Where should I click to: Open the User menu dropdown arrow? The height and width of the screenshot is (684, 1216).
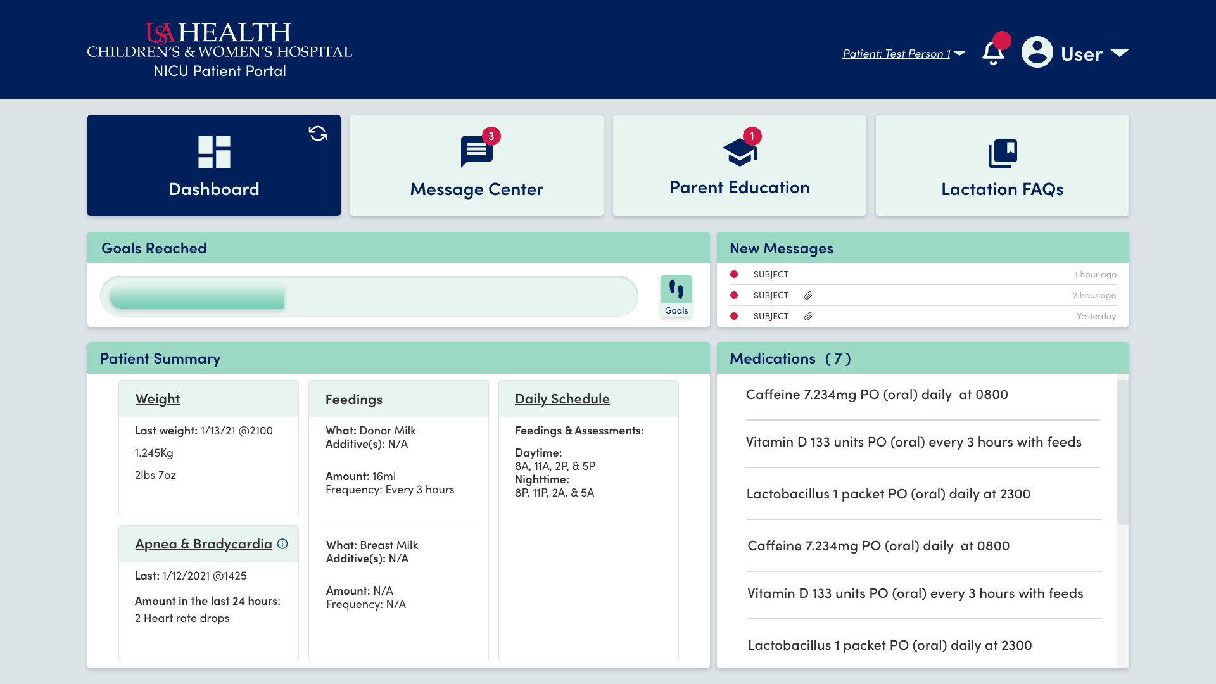1120,53
